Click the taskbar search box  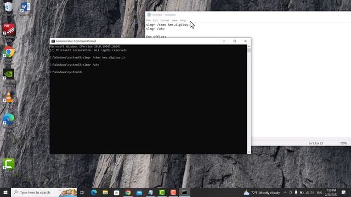44,192
